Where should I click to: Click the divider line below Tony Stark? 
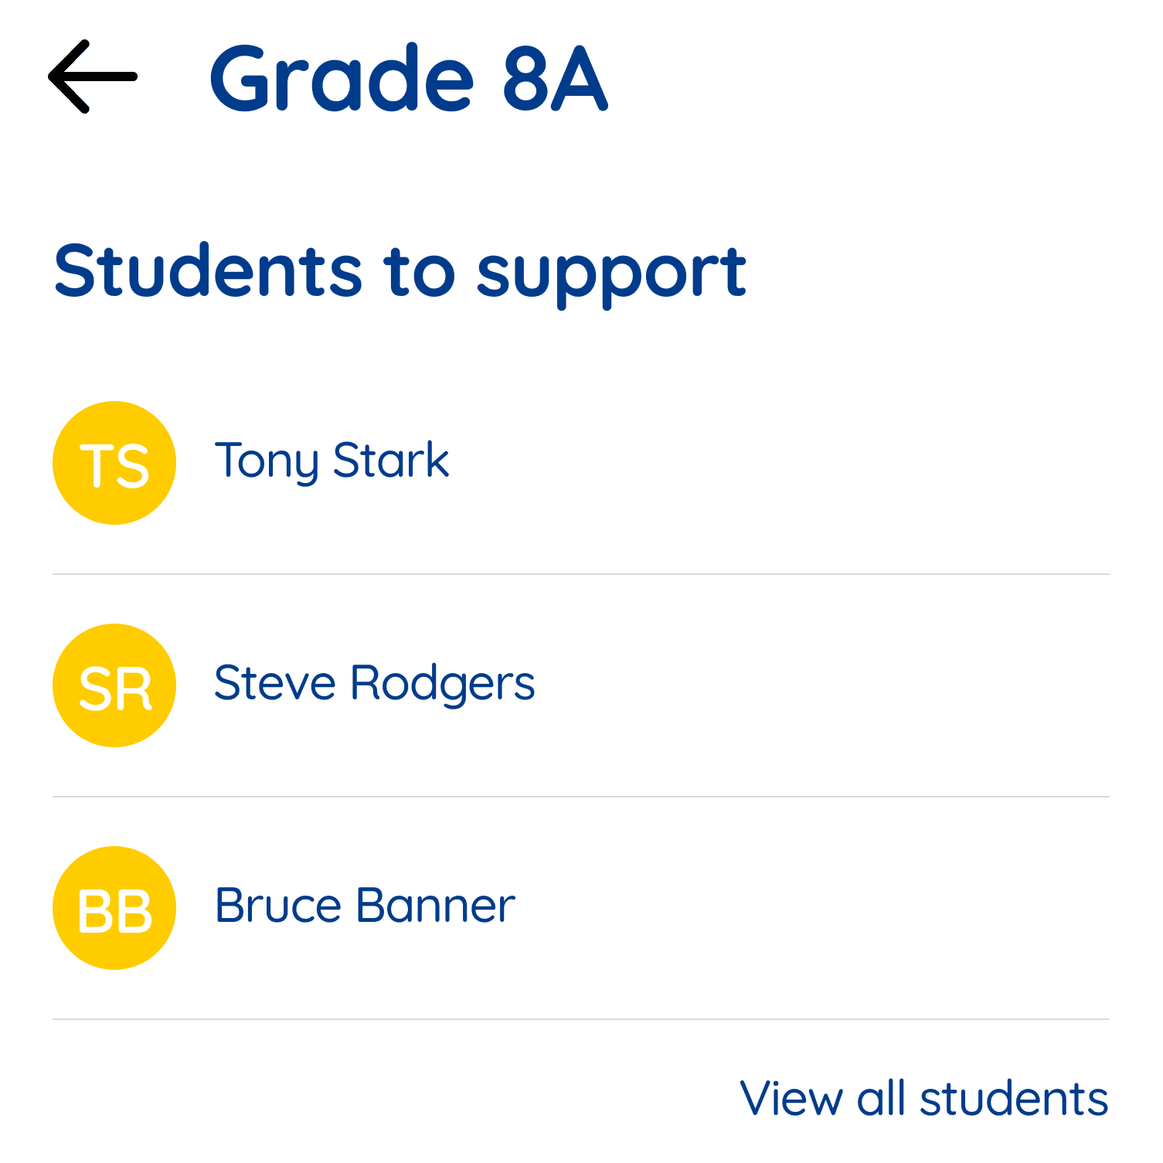pyautogui.click(x=580, y=574)
